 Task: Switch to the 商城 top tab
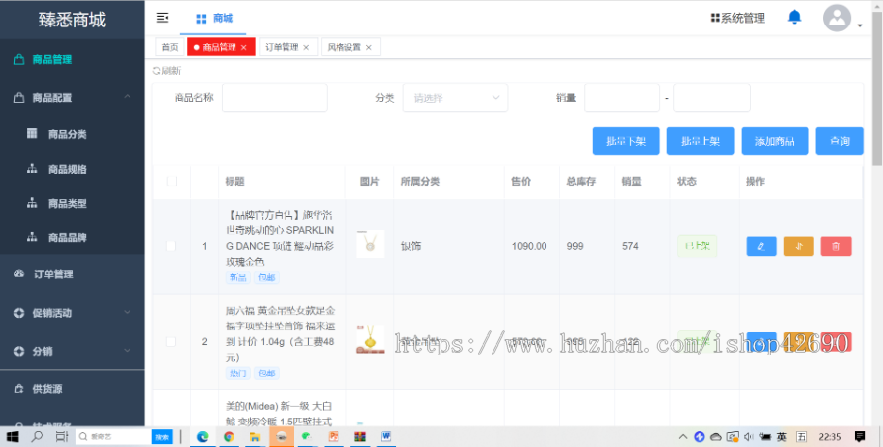pos(214,19)
